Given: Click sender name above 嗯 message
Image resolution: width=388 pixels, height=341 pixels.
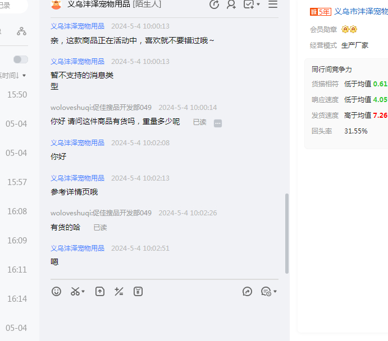Looking at the screenshot, I should click(x=77, y=248).
